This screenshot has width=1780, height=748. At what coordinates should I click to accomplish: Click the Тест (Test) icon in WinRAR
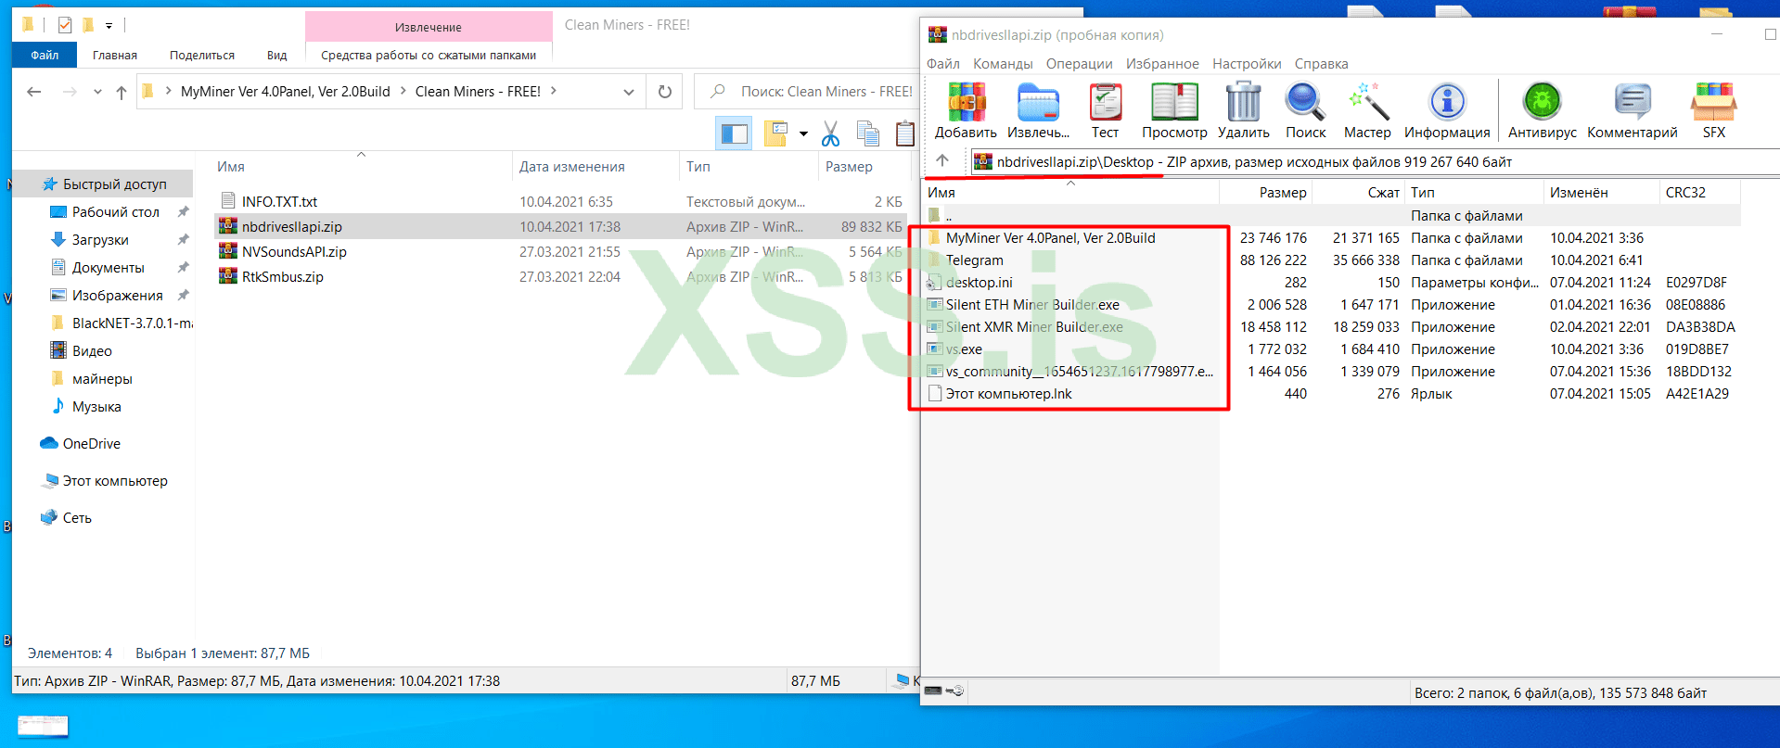(1105, 102)
